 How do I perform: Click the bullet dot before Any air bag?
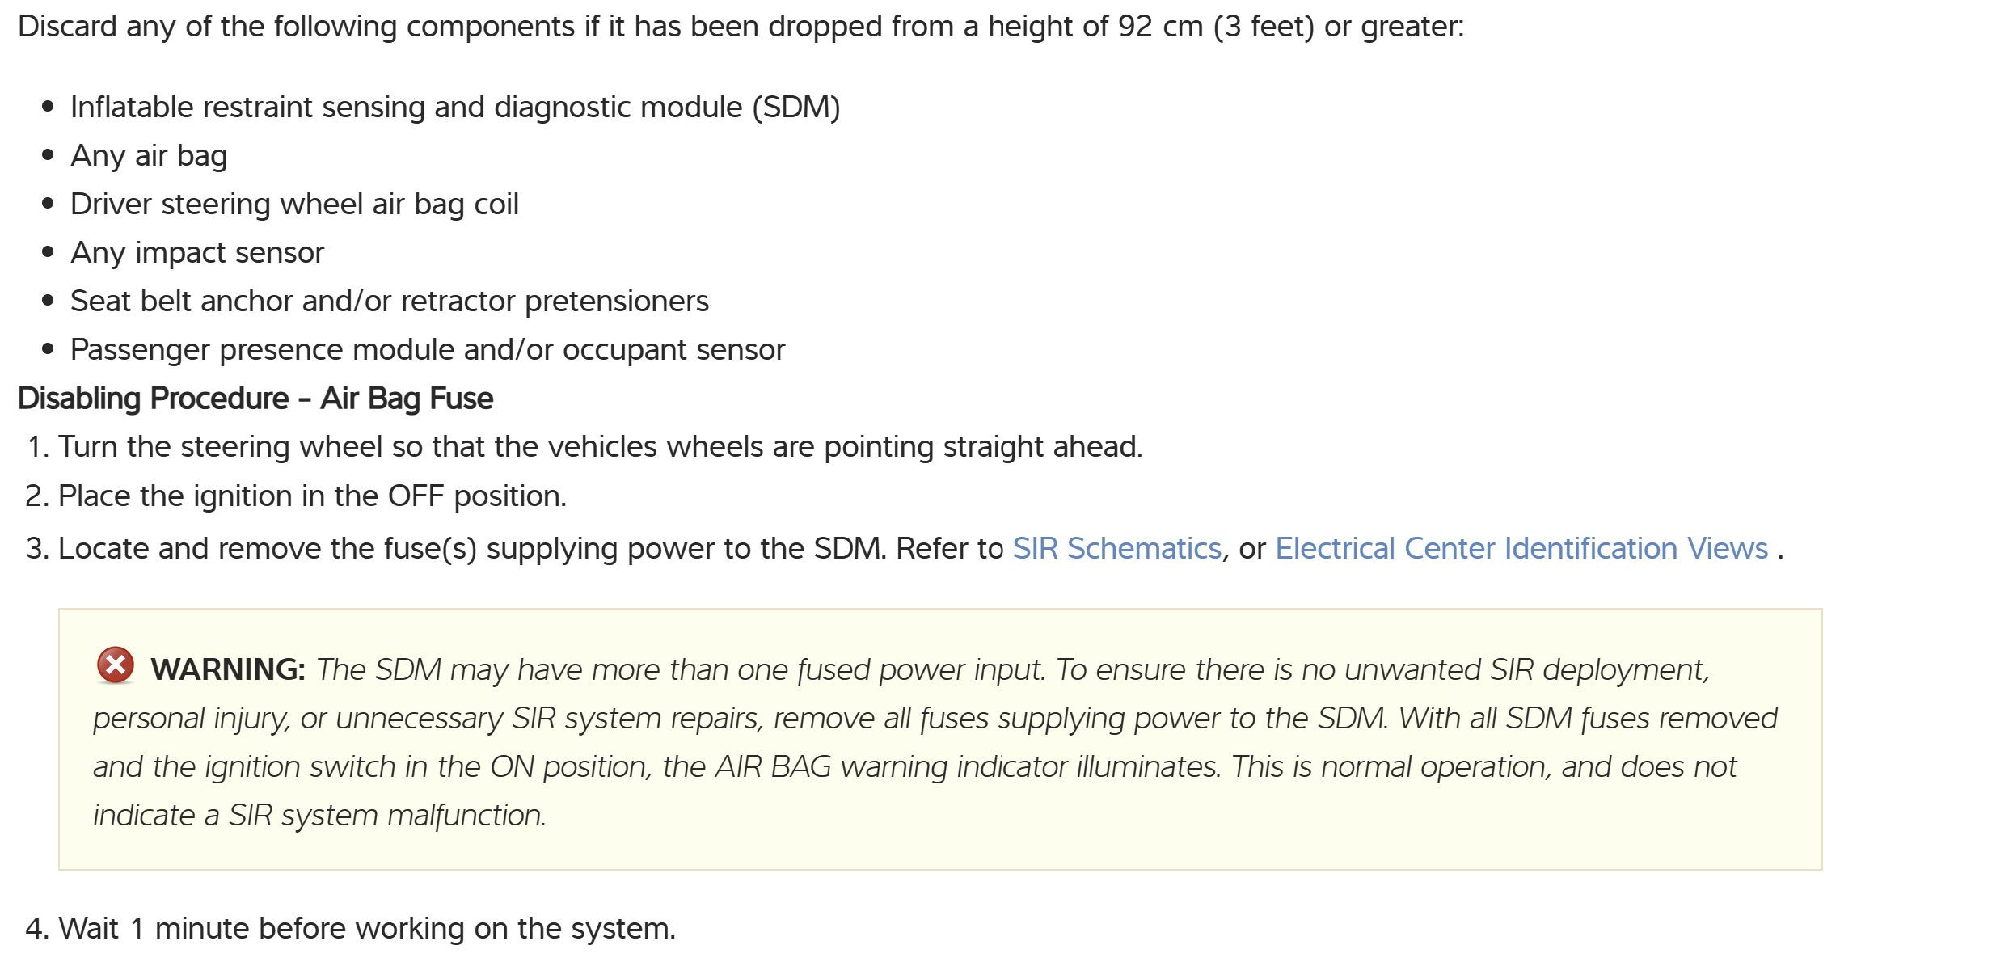48,154
